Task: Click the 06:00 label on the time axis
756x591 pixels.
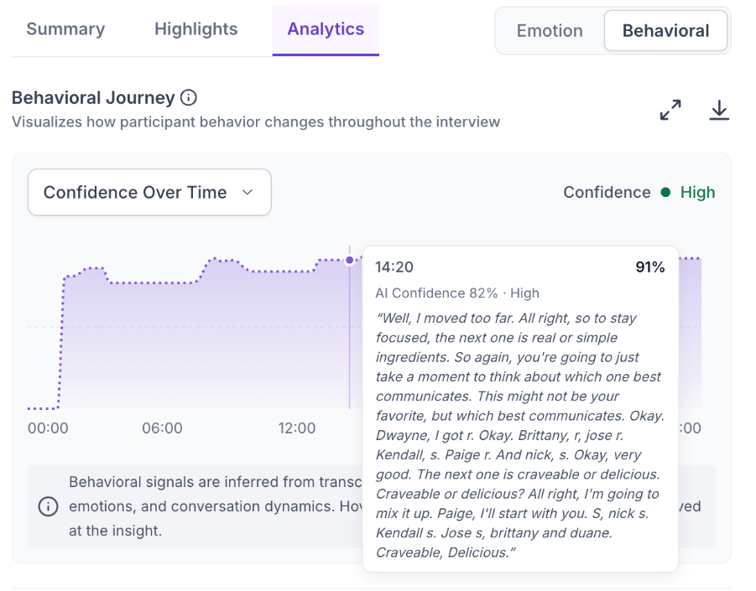Action: (162, 428)
